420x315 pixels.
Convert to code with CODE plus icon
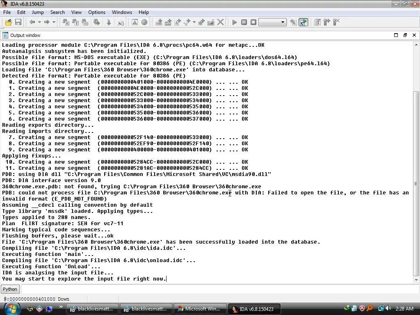click(159, 22)
